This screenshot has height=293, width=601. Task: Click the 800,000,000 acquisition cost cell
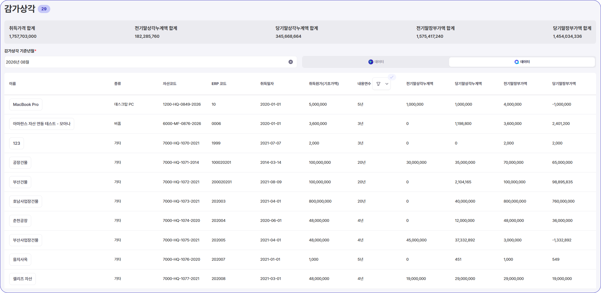click(320, 201)
